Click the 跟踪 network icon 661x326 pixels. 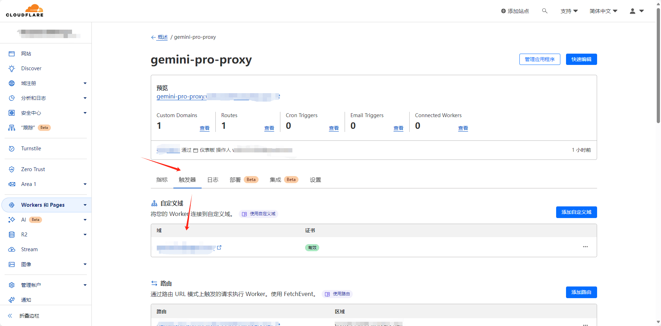pyautogui.click(x=12, y=128)
